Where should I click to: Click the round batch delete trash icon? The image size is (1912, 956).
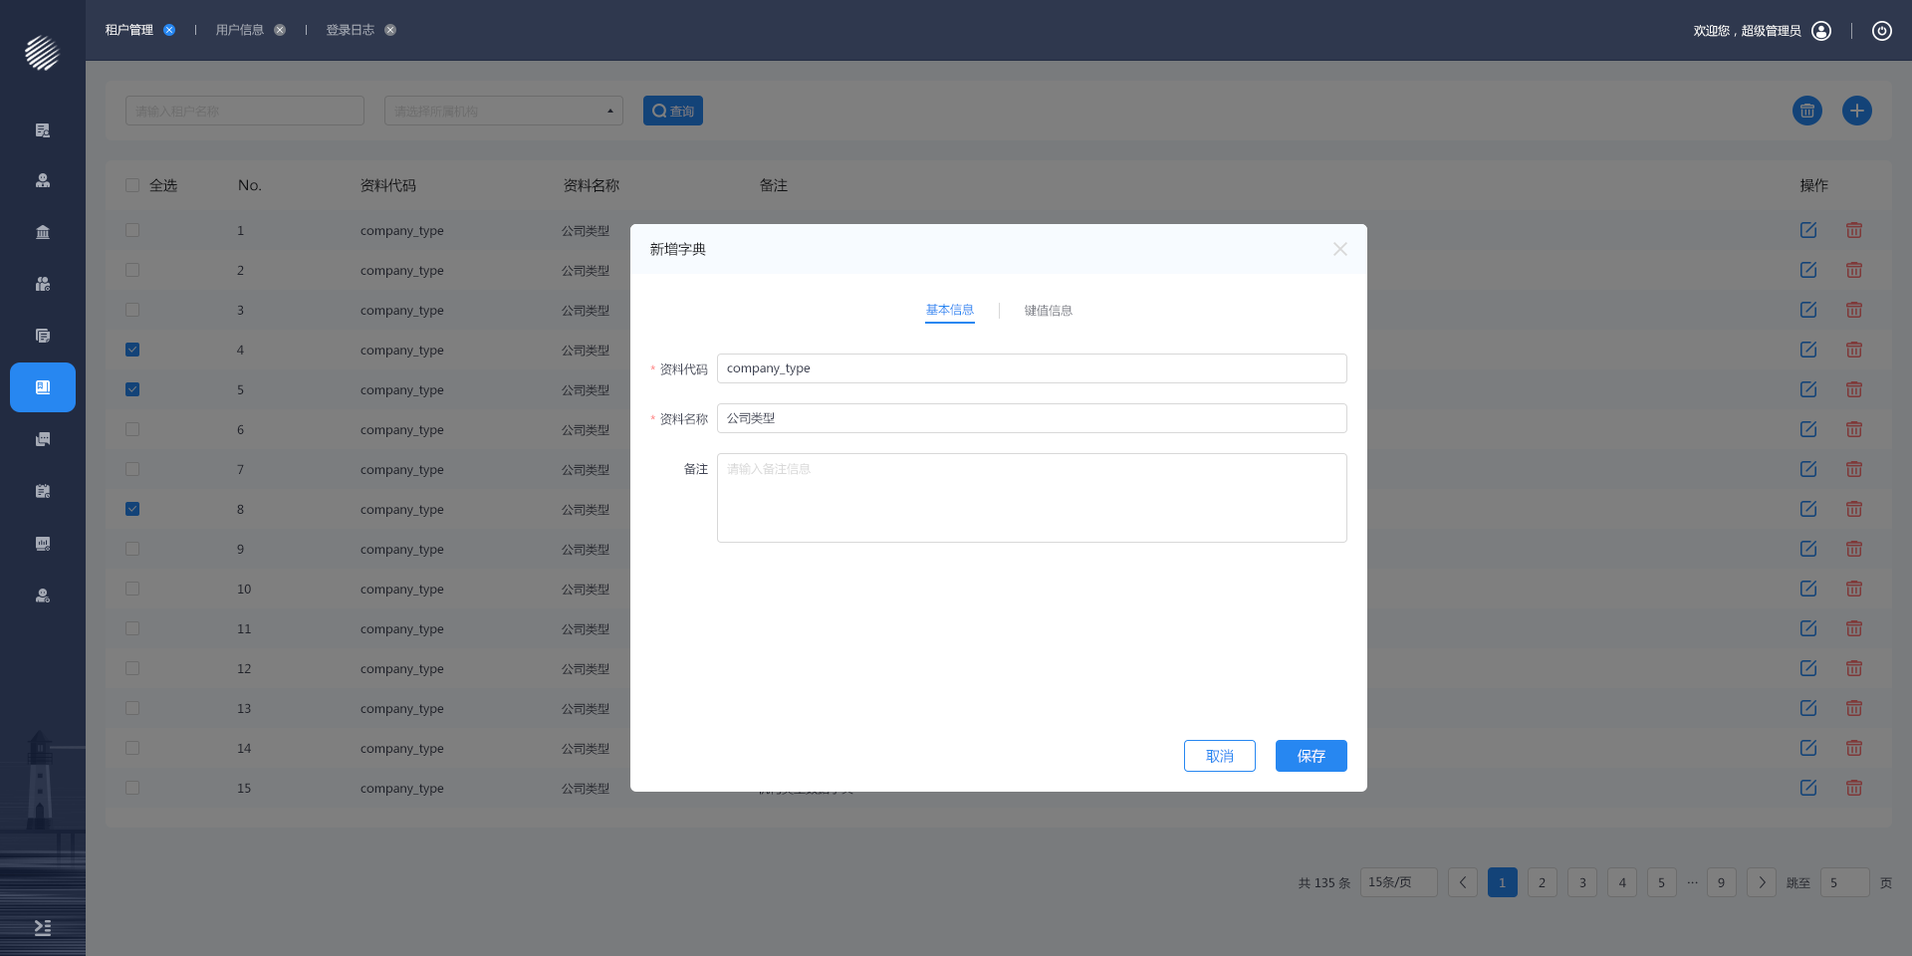[x=1806, y=111]
